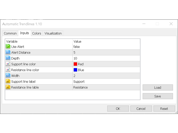The image size is (178, 133).
Task: Select the 'Use Alert' variable name
Action: 18,47
